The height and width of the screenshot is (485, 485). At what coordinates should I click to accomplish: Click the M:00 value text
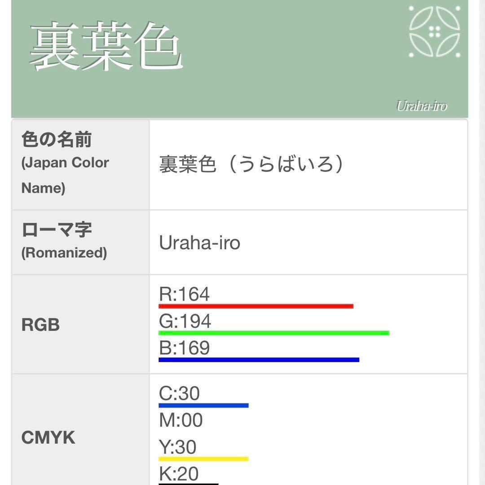(x=181, y=420)
